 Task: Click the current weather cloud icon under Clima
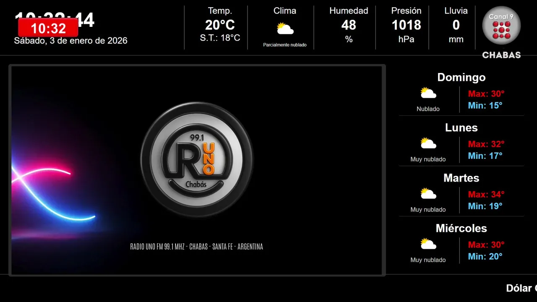(x=285, y=29)
